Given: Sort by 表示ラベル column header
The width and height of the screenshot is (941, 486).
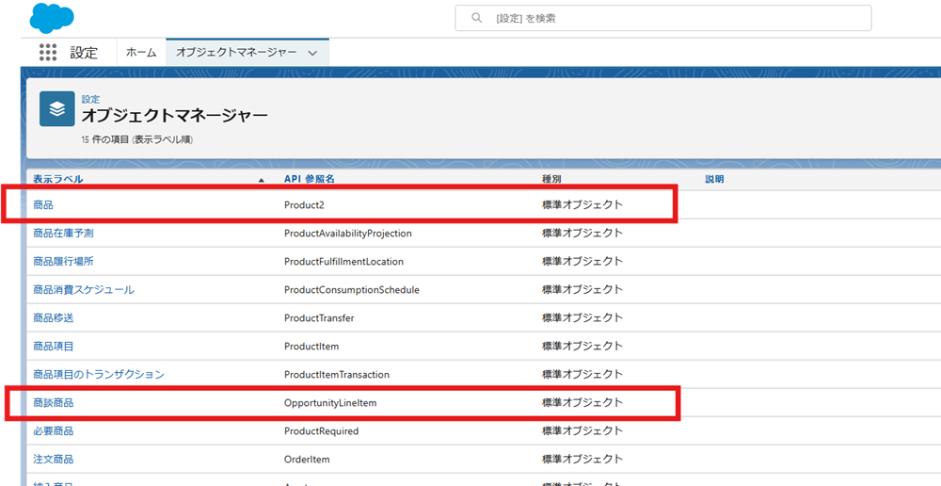Looking at the screenshot, I should tap(58, 179).
